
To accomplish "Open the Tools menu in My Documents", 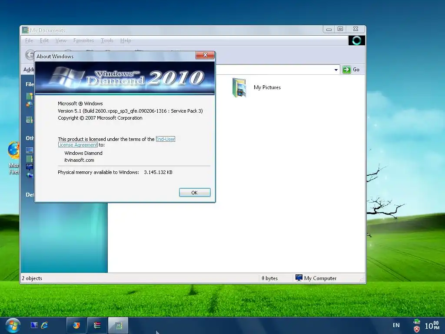I will coord(107,40).
